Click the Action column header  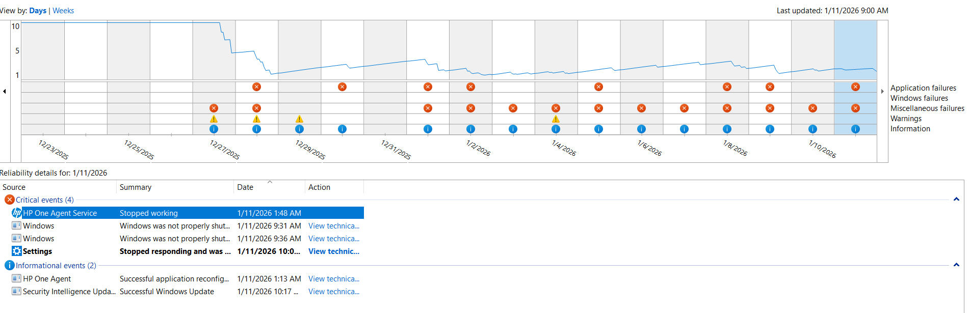(x=334, y=187)
